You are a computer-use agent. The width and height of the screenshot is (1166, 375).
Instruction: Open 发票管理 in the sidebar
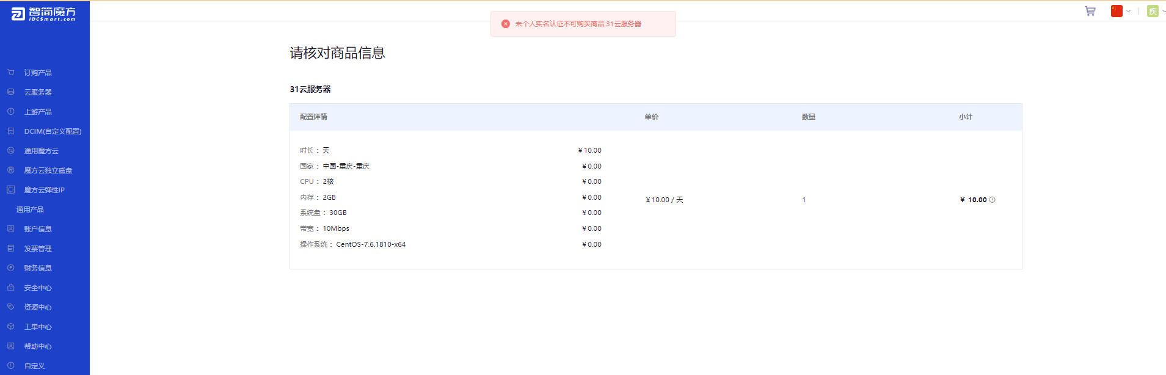pyautogui.click(x=38, y=249)
